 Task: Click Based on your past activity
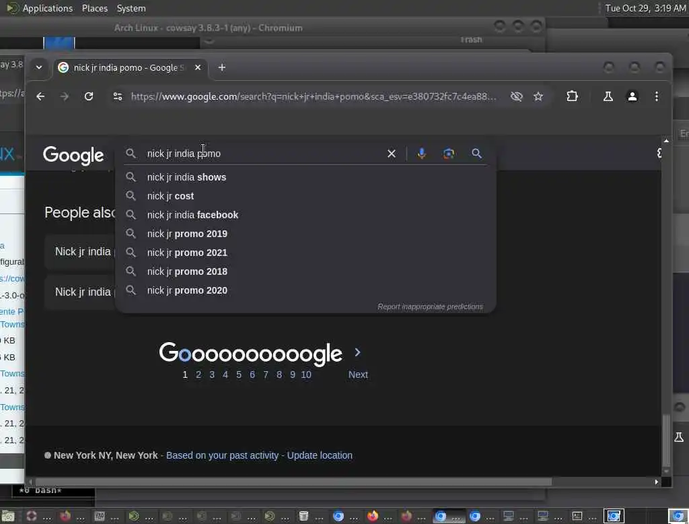222,455
